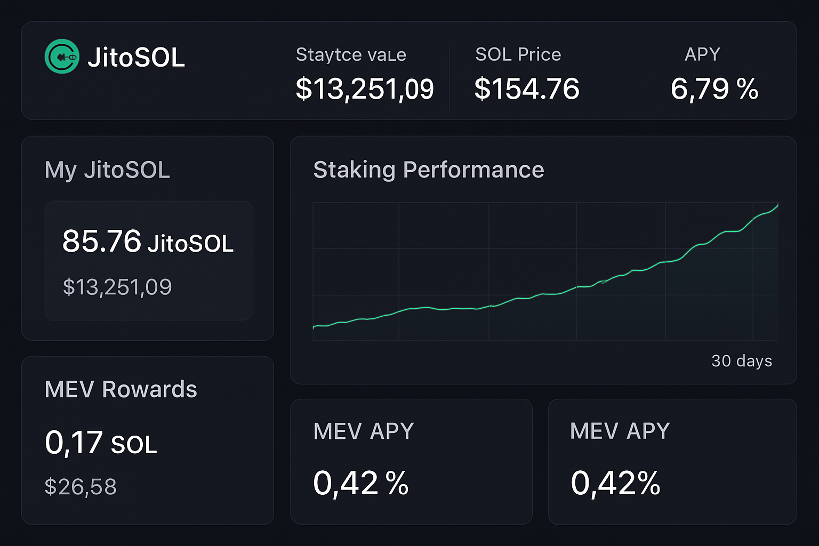
Task: Click the JitoSOL brand name in header
Action: (136, 58)
